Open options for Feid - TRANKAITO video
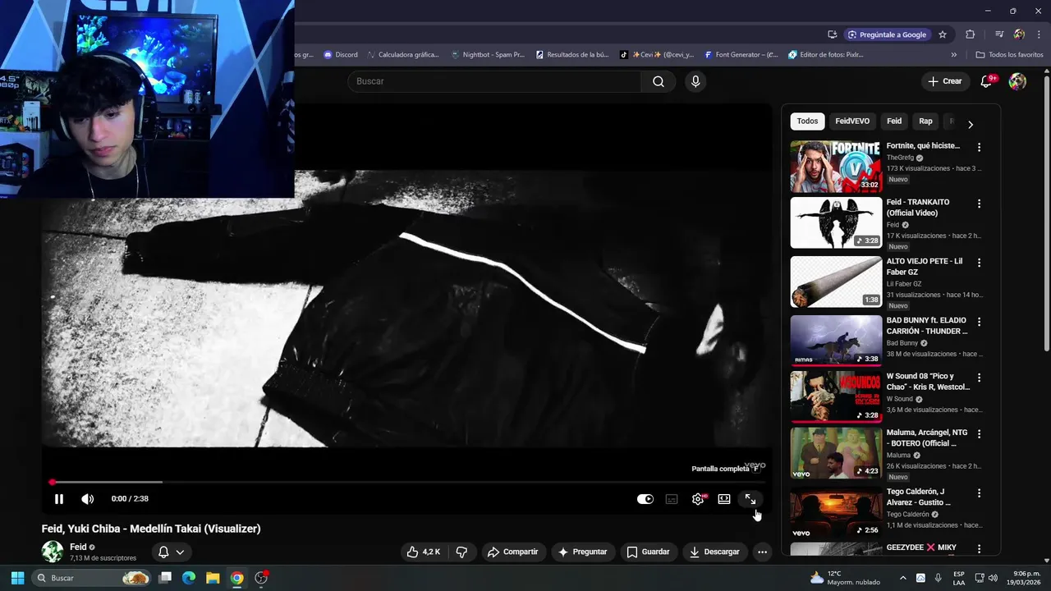Viewport: 1051px width, 591px height. pyautogui.click(x=979, y=204)
